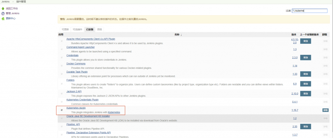The image size is (333, 138).
Task: Open the Pipeline: API plugin link
Action: coord(73,124)
